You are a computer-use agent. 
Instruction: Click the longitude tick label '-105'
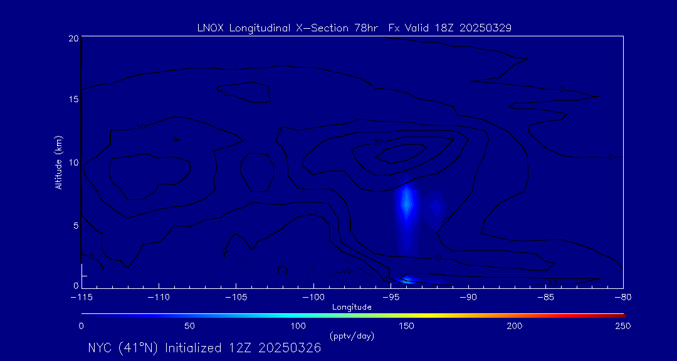[x=236, y=297]
